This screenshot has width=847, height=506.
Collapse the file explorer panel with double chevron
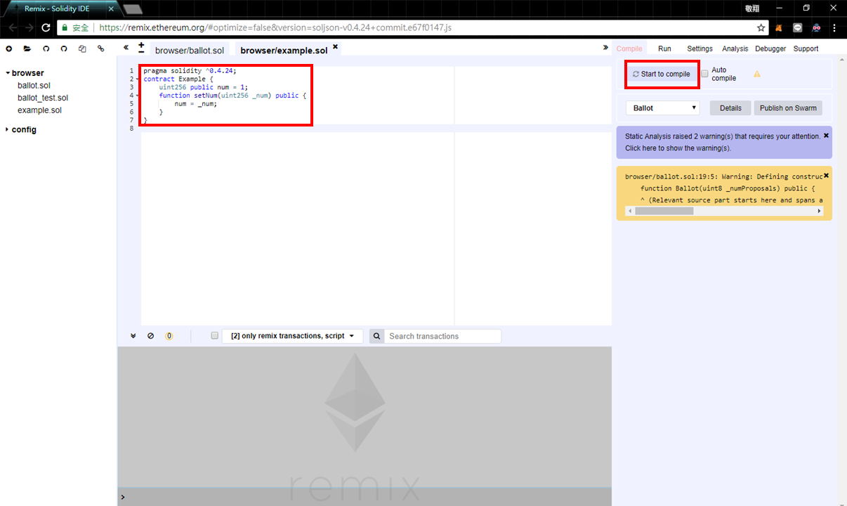click(126, 48)
